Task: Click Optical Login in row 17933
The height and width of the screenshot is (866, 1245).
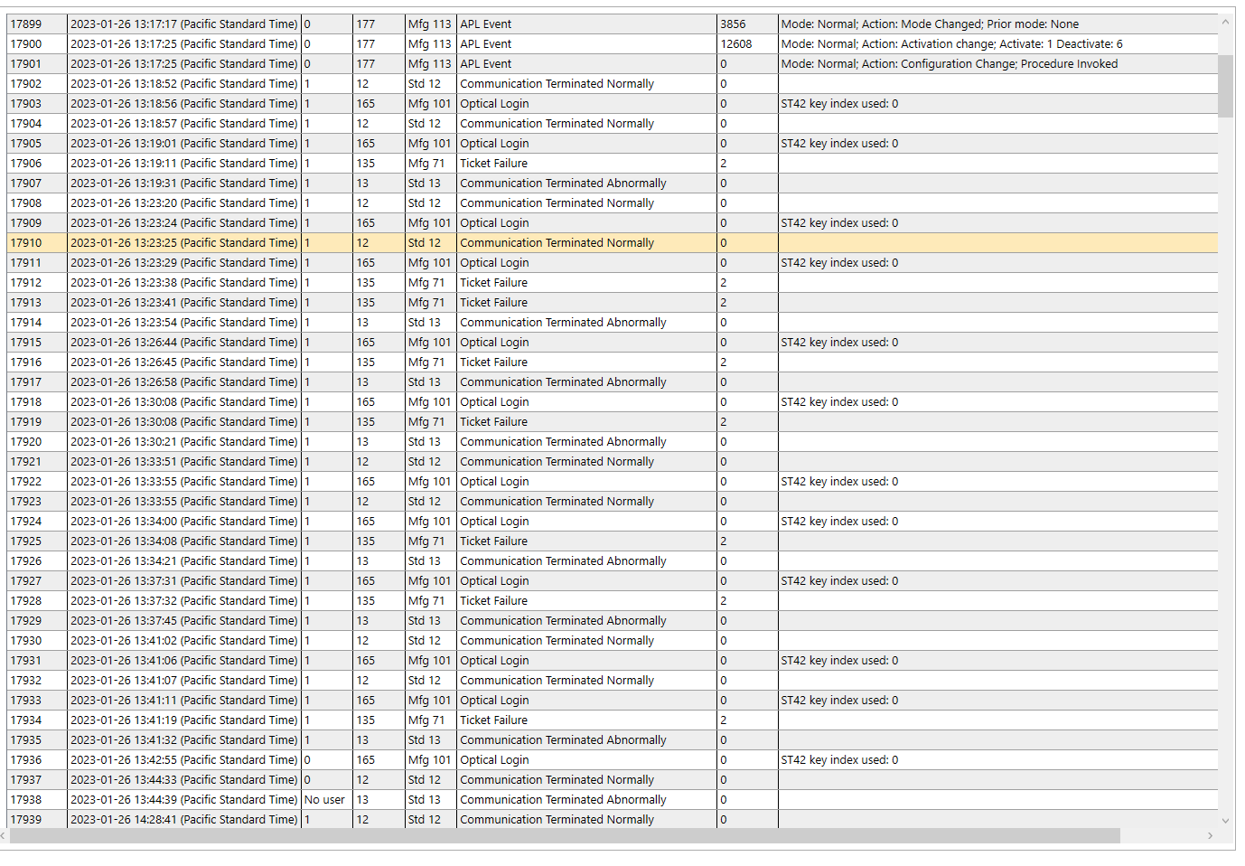Action: click(494, 701)
